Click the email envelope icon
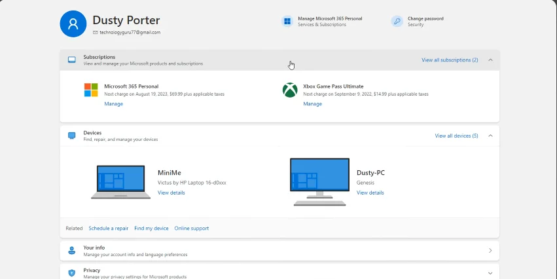 [95, 32]
